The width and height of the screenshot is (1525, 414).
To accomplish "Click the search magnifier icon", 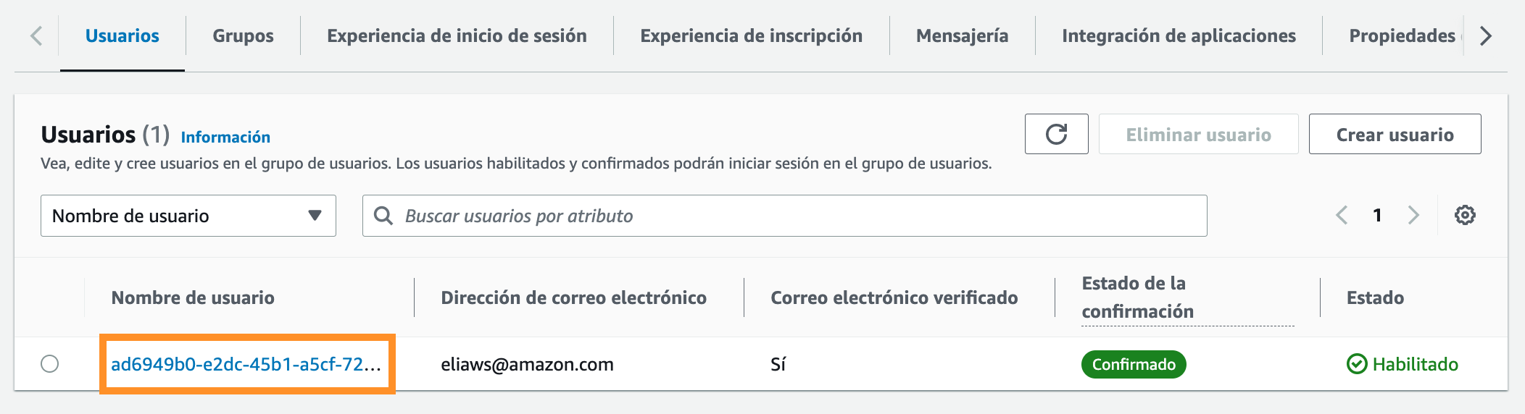I will click(383, 216).
